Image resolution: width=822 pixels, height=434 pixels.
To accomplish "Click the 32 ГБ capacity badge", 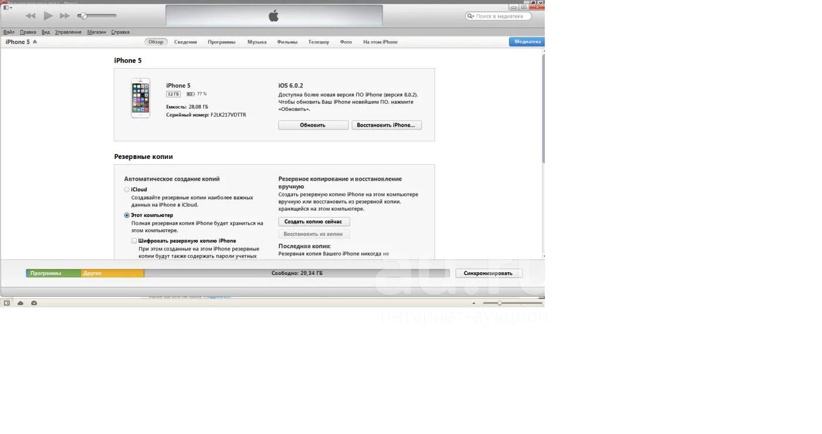I will pos(173,94).
